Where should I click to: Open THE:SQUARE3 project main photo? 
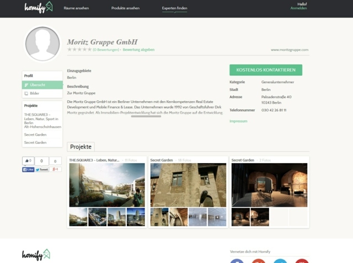click(x=107, y=185)
